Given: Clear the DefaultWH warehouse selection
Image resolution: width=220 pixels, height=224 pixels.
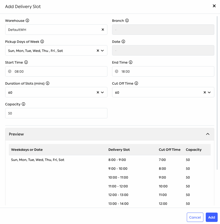Looking at the screenshot, I should coord(103,30).
